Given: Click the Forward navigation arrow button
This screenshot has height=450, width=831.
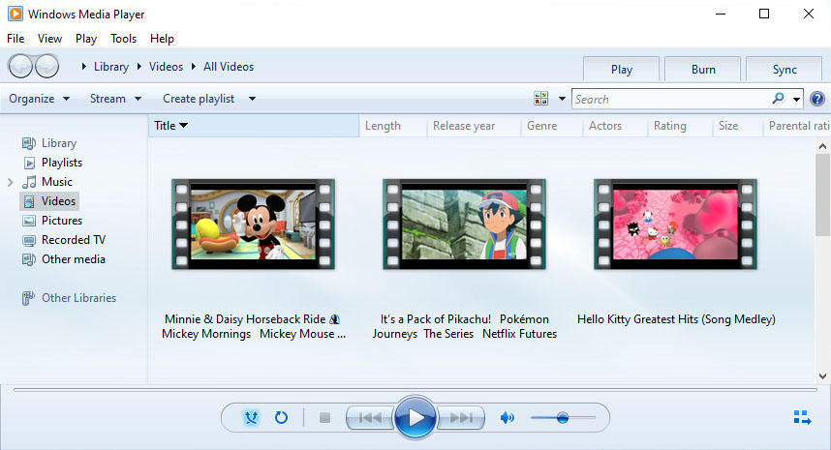Looking at the screenshot, I should 47,67.
